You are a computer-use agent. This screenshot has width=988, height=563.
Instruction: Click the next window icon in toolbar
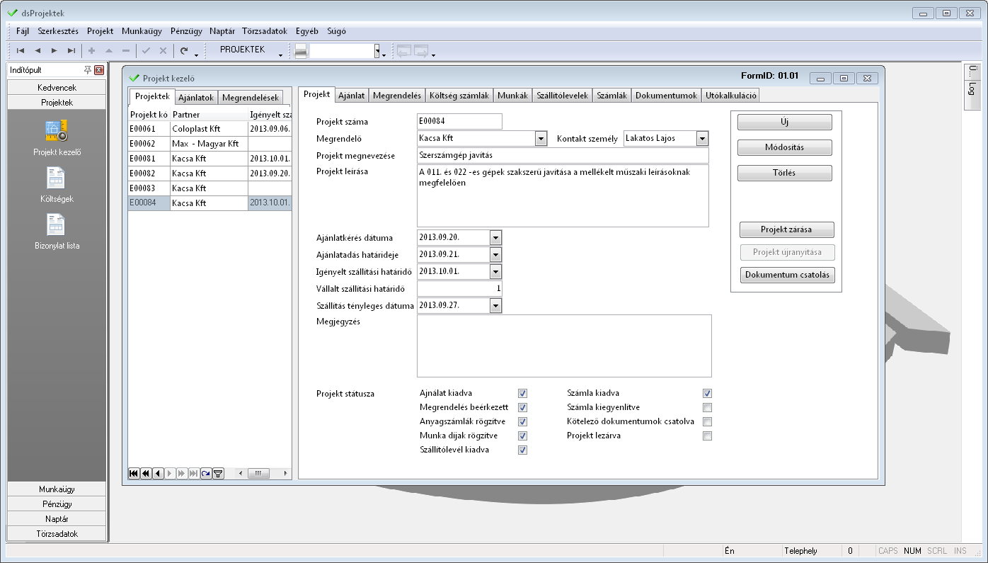(x=422, y=51)
